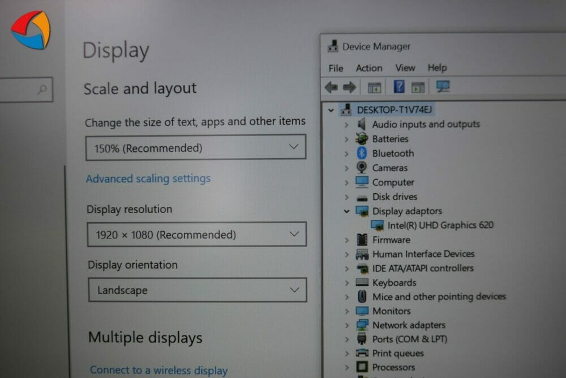Viewport: 566px width, 378px height.
Task: Click the Monitors category icon
Action: click(x=362, y=311)
